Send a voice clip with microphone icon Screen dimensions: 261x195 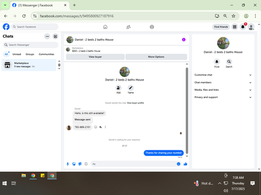pyautogui.click(x=68, y=164)
